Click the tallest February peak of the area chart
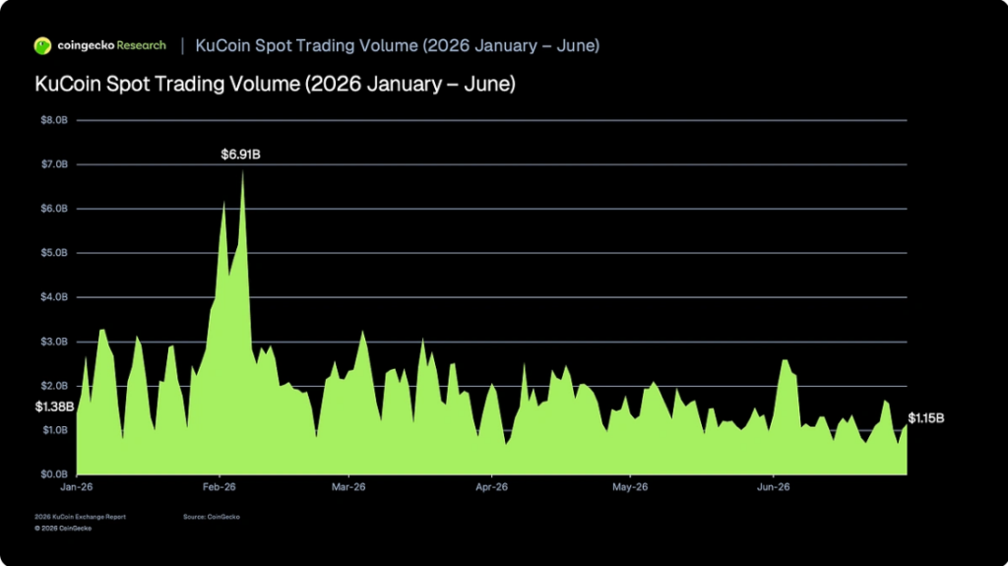 point(242,173)
